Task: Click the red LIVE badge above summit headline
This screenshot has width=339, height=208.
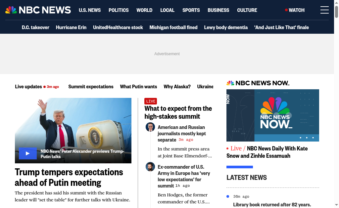Action: [x=151, y=101]
